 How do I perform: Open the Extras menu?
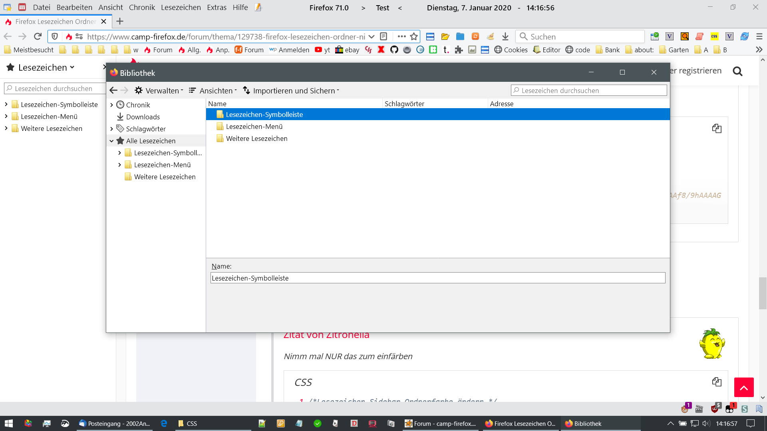pos(217,8)
